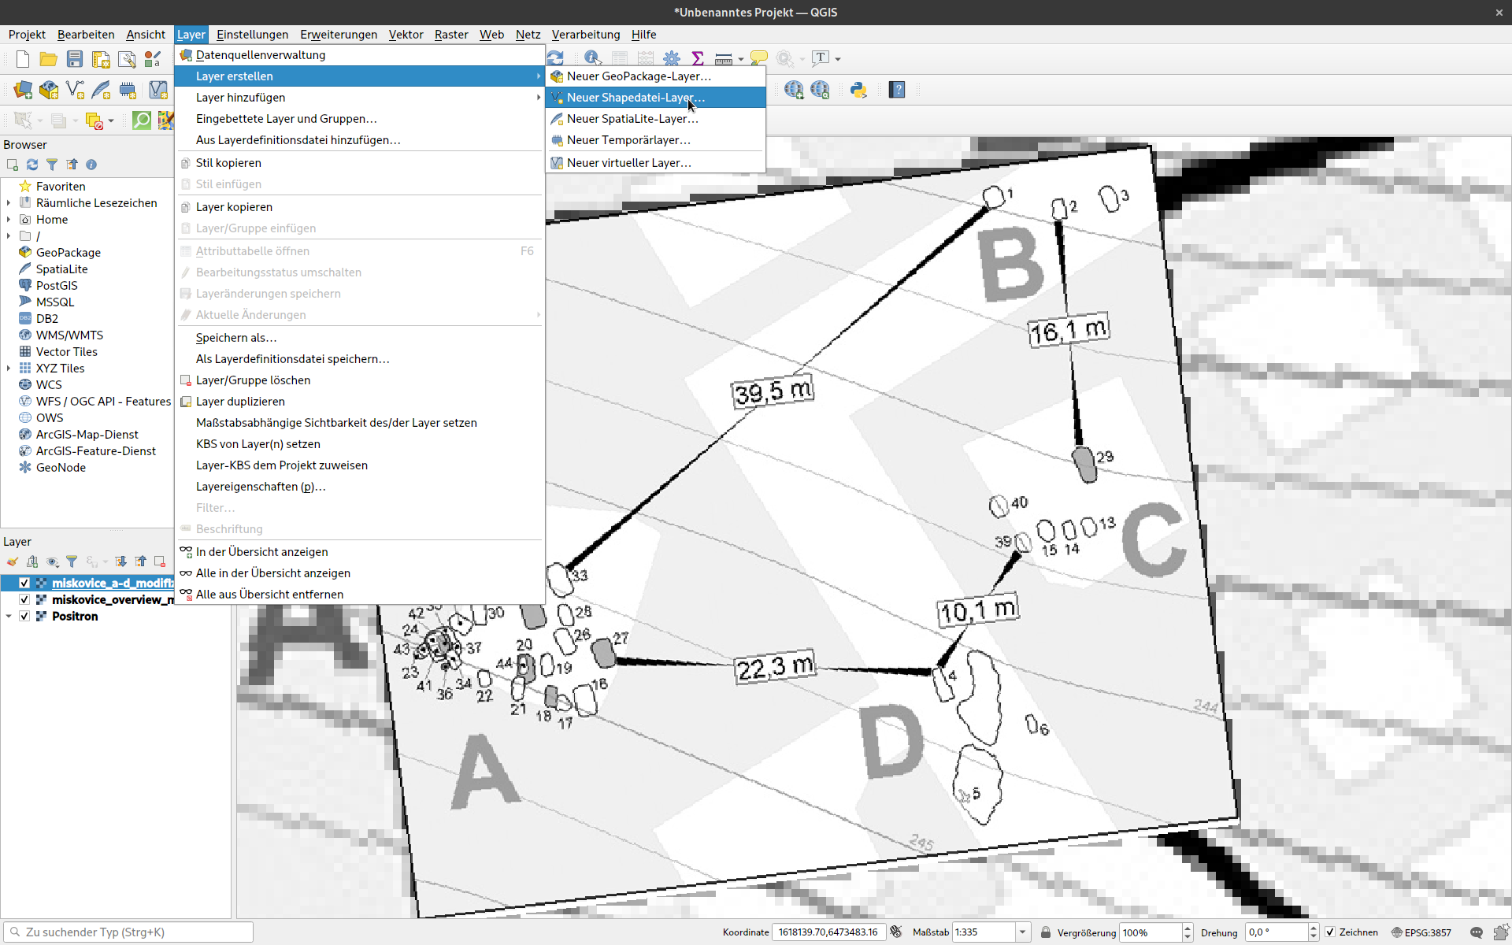Click new GeoPackage layer toolbar icon
The height and width of the screenshot is (945, 1512).
click(49, 90)
